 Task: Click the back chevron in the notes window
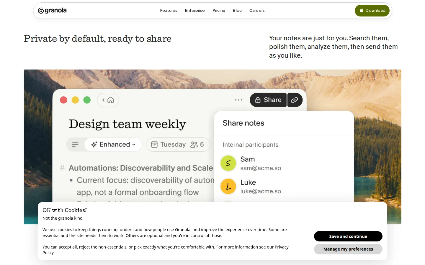pyautogui.click(x=103, y=100)
